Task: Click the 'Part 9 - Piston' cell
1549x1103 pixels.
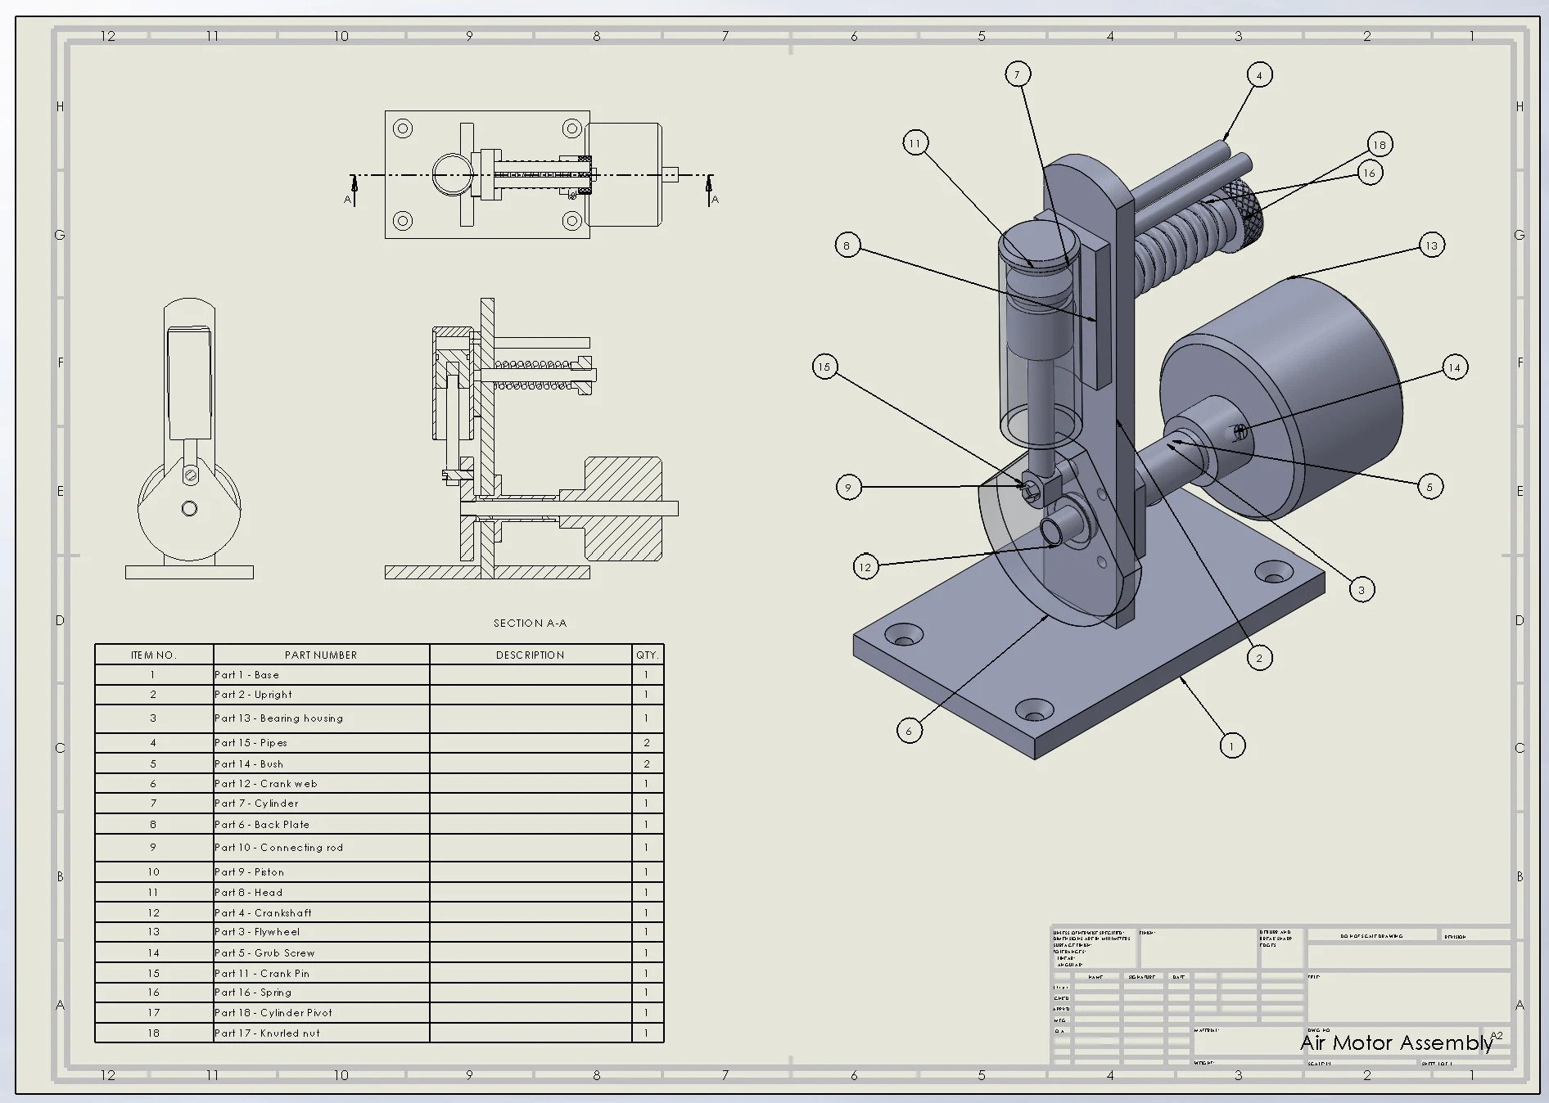Action: 321,872
